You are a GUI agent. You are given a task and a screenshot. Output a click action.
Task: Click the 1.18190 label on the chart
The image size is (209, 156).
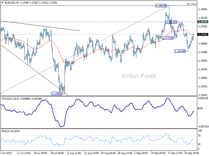click(172, 22)
